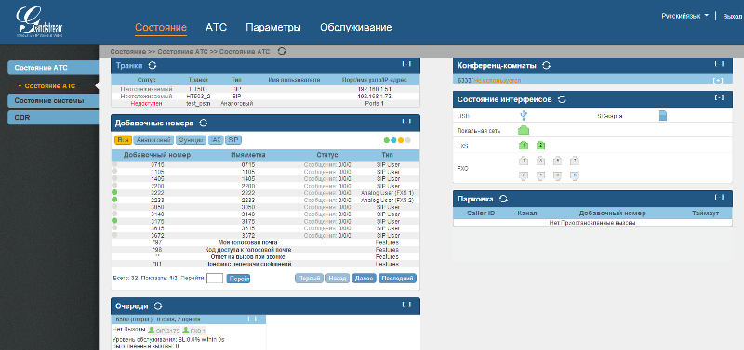Filter extensions by SIP
The width and height of the screenshot is (744, 350).
233,139
